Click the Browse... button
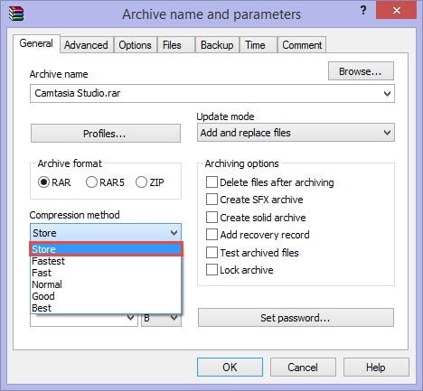This screenshot has height=391, width=423. pyautogui.click(x=361, y=71)
